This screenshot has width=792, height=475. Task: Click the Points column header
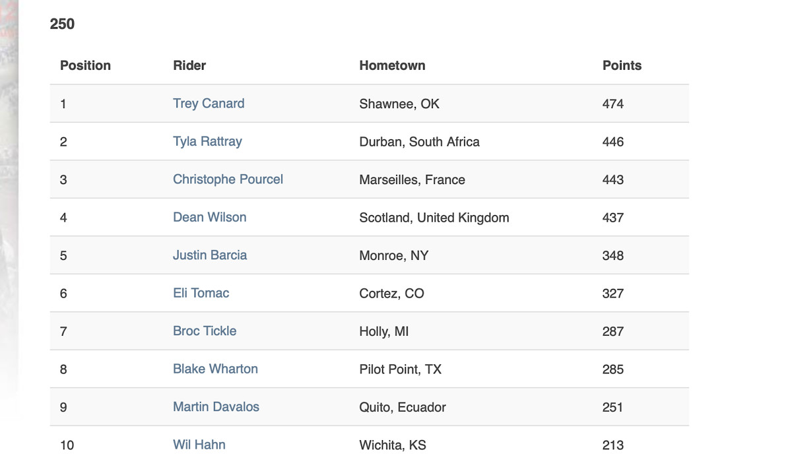pos(622,65)
